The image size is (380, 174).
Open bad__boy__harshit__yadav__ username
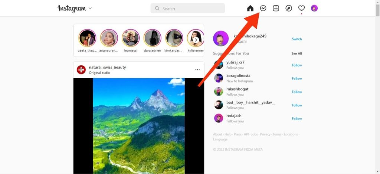click(251, 102)
